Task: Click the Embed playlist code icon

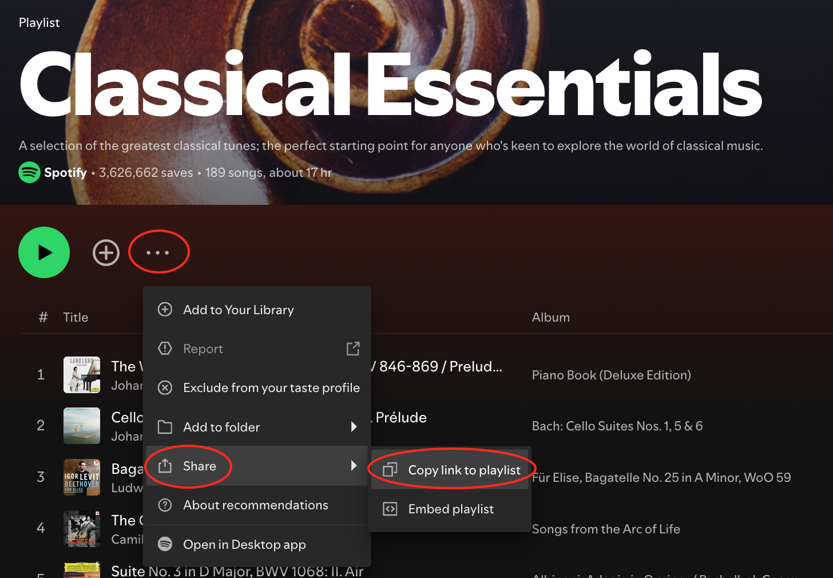Action: [x=390, y=509]
